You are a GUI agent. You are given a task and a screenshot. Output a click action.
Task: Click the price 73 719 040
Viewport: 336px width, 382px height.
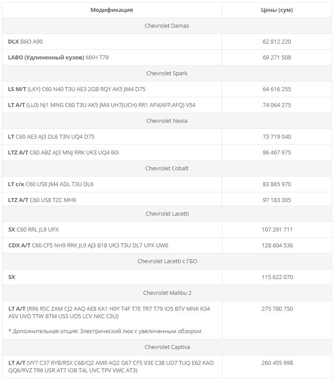[277, 136]
